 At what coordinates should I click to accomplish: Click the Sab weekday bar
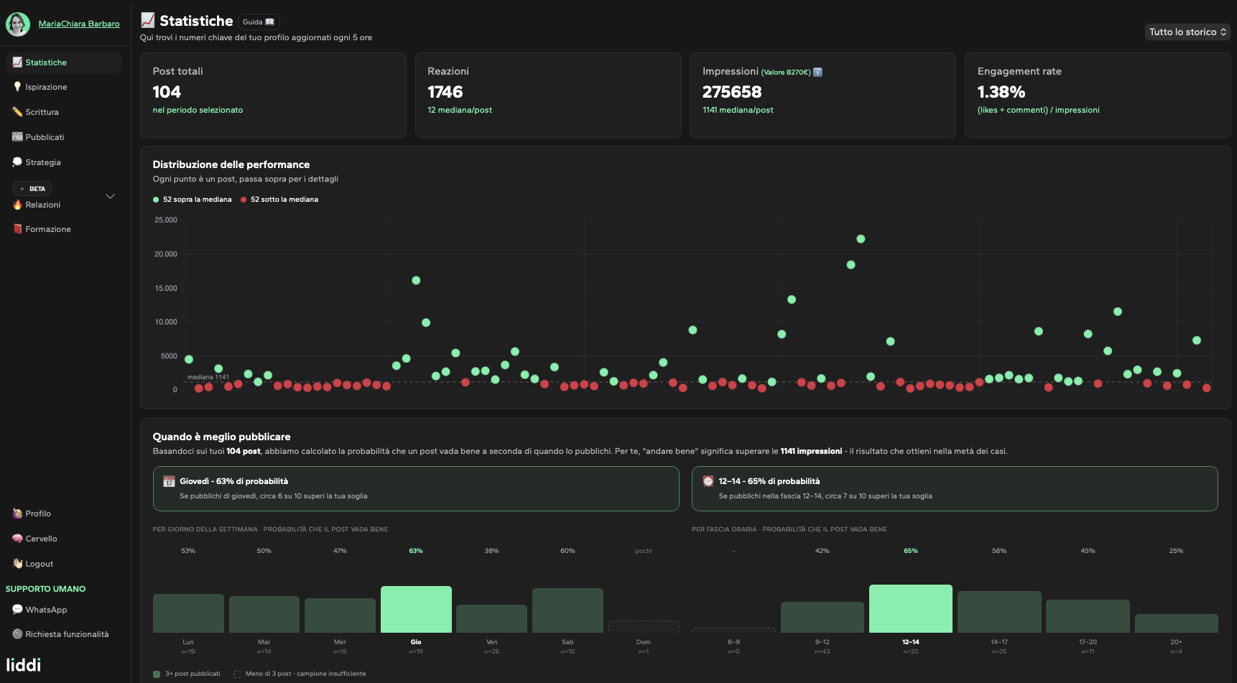click(567, 610)
